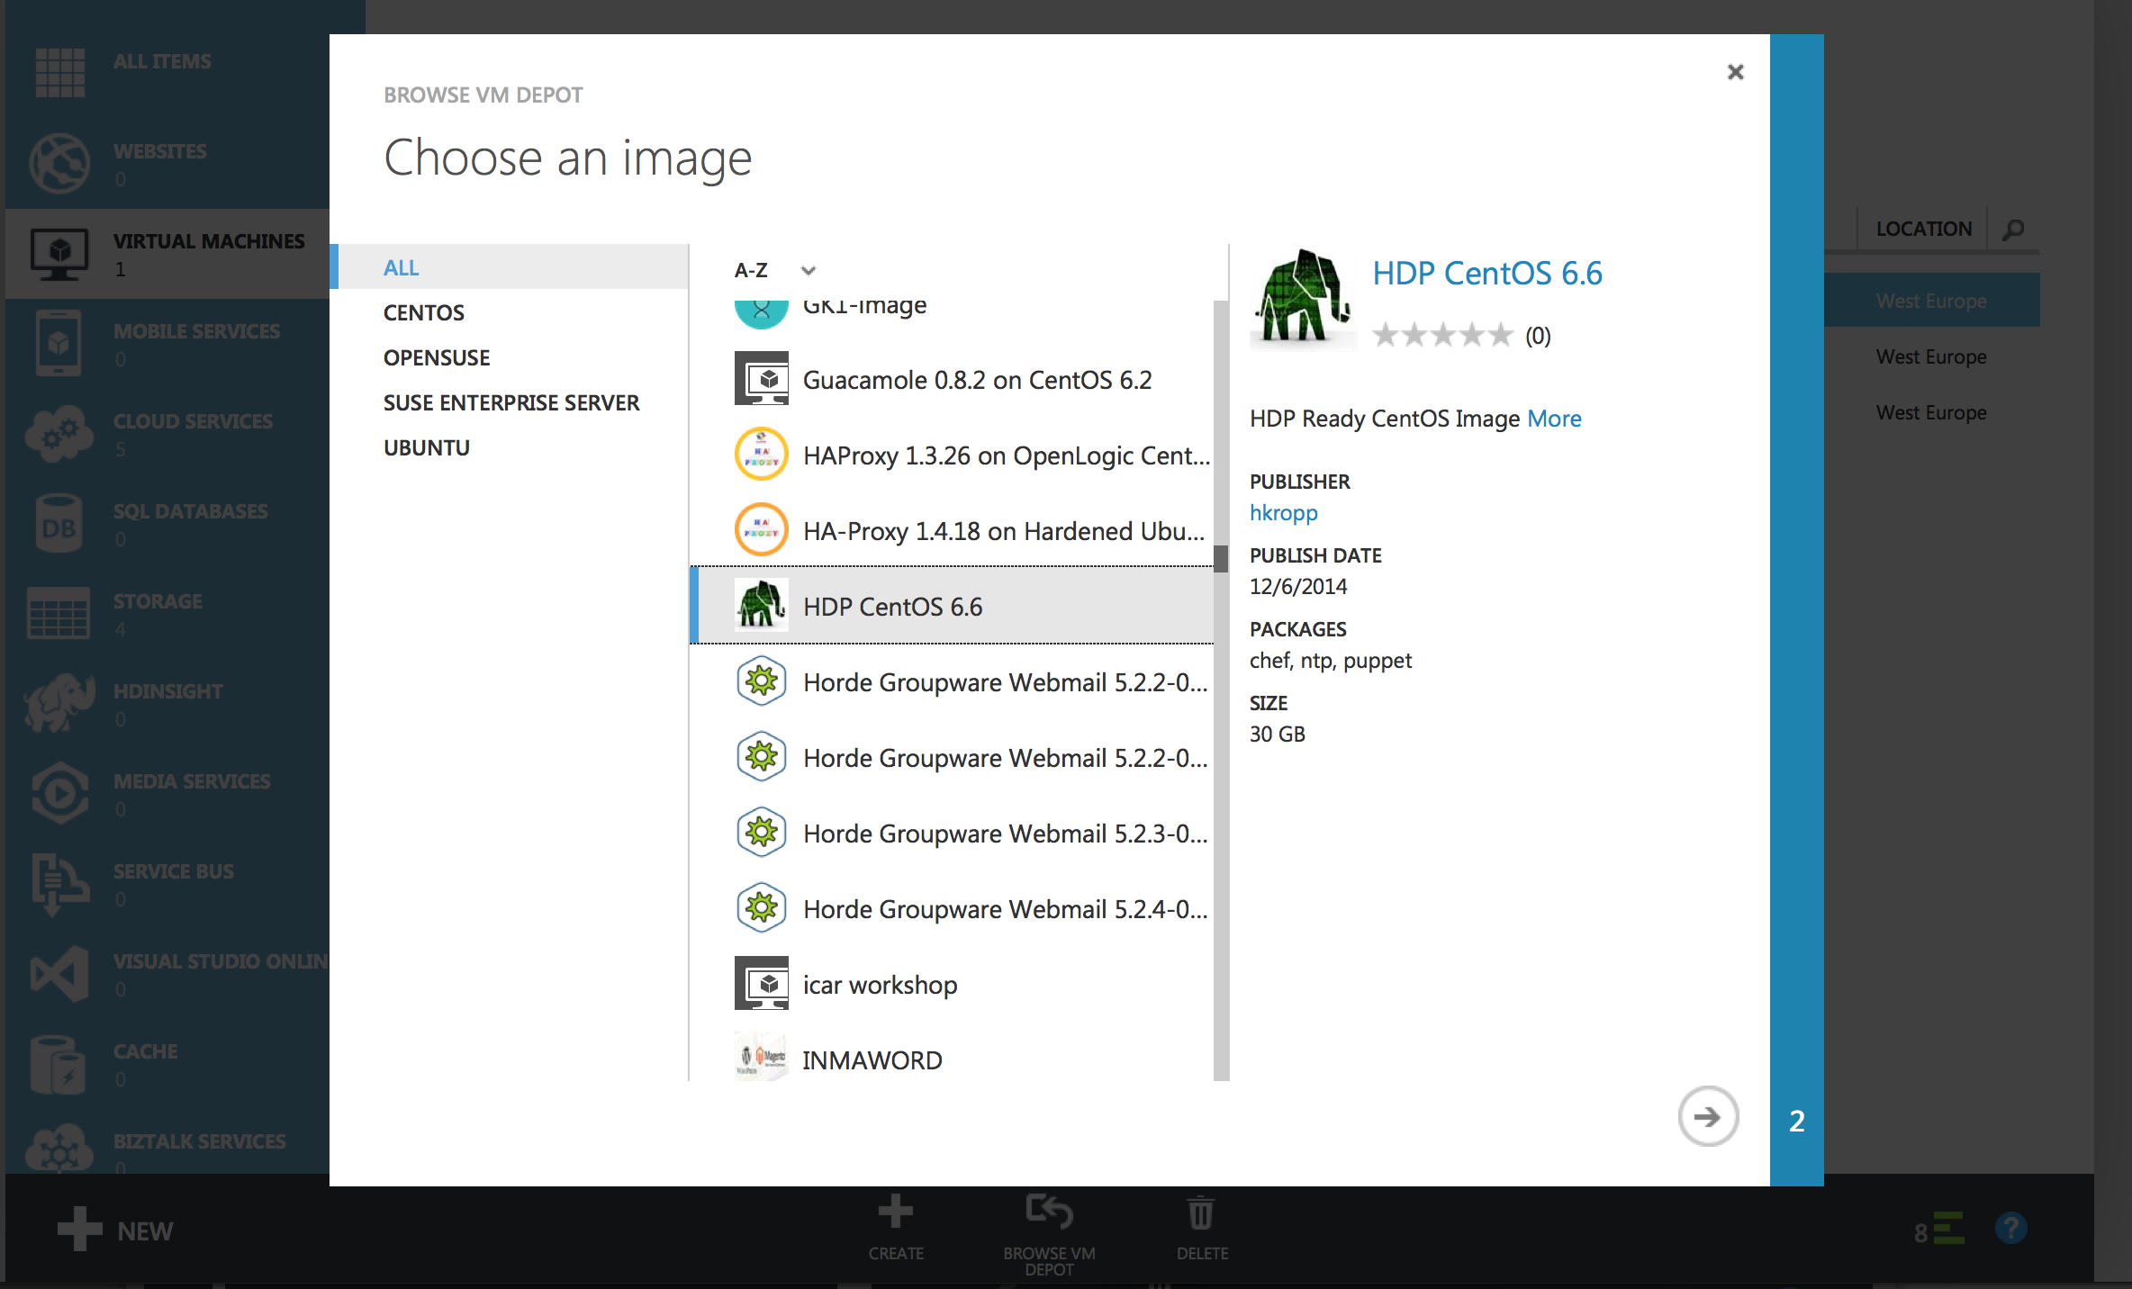Click the search magnifier beside LOCATION

(2013, 230)
